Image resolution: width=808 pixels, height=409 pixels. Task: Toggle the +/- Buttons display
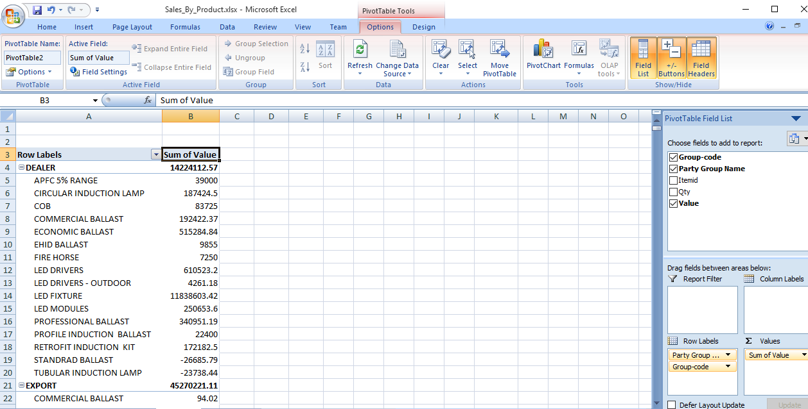tap(671, 58)
